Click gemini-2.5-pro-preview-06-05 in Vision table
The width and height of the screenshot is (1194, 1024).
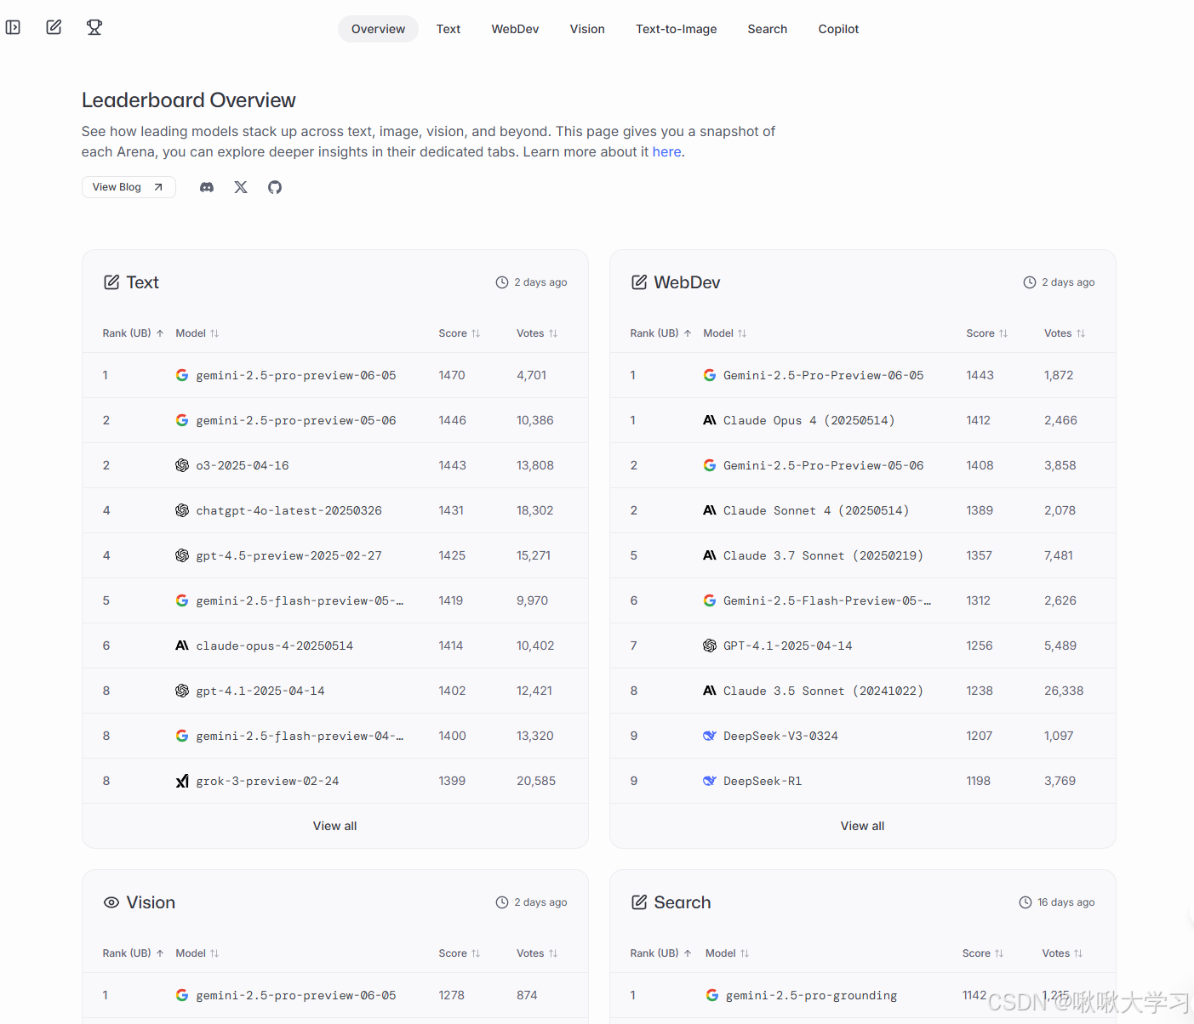tap(296, 995)
